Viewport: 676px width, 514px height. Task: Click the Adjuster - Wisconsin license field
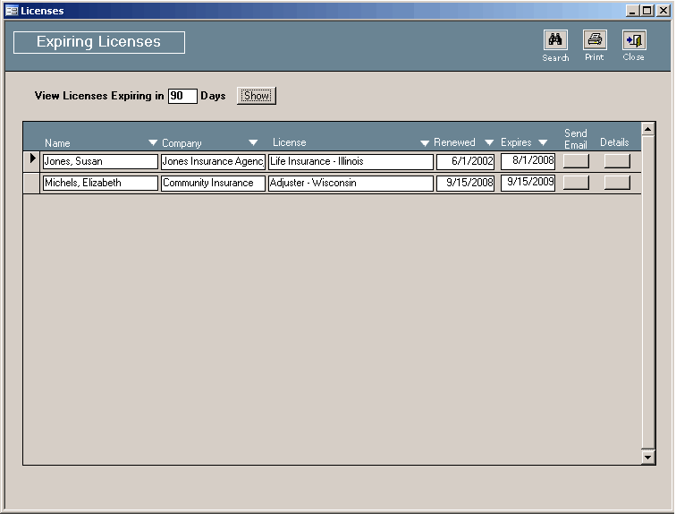click(351, 183)
